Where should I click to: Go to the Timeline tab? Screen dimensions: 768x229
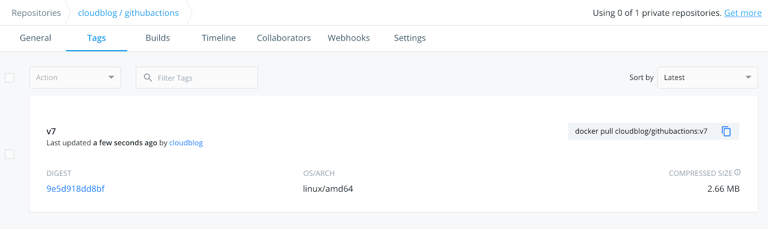[219, 38]
